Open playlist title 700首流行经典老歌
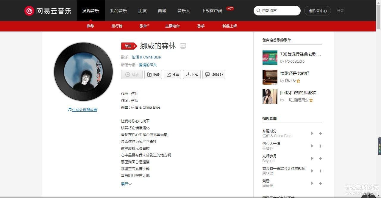The image size is (381, 198). (x=301, y=54)
